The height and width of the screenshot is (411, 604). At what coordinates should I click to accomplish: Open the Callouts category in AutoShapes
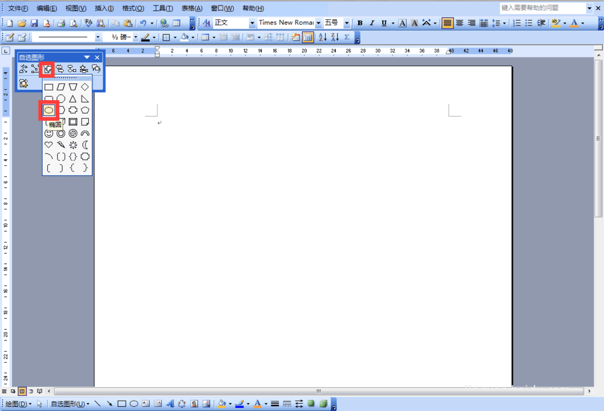click(96, 69)
